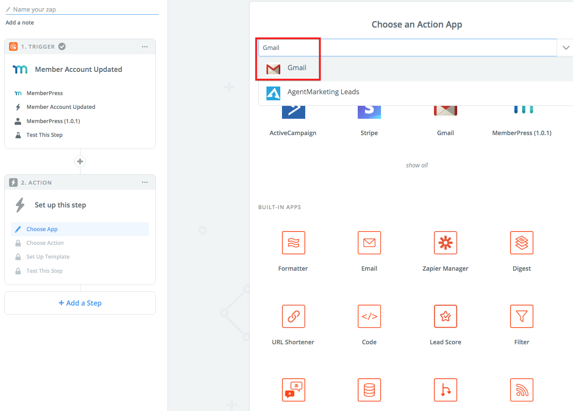Click the orange trigger step icon
The width and height of the screenshot is (573, 411).
(x=13, y=46)
